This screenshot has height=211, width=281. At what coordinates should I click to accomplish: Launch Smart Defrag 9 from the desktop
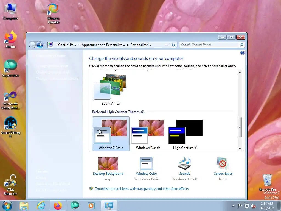(x=11, y=127)
